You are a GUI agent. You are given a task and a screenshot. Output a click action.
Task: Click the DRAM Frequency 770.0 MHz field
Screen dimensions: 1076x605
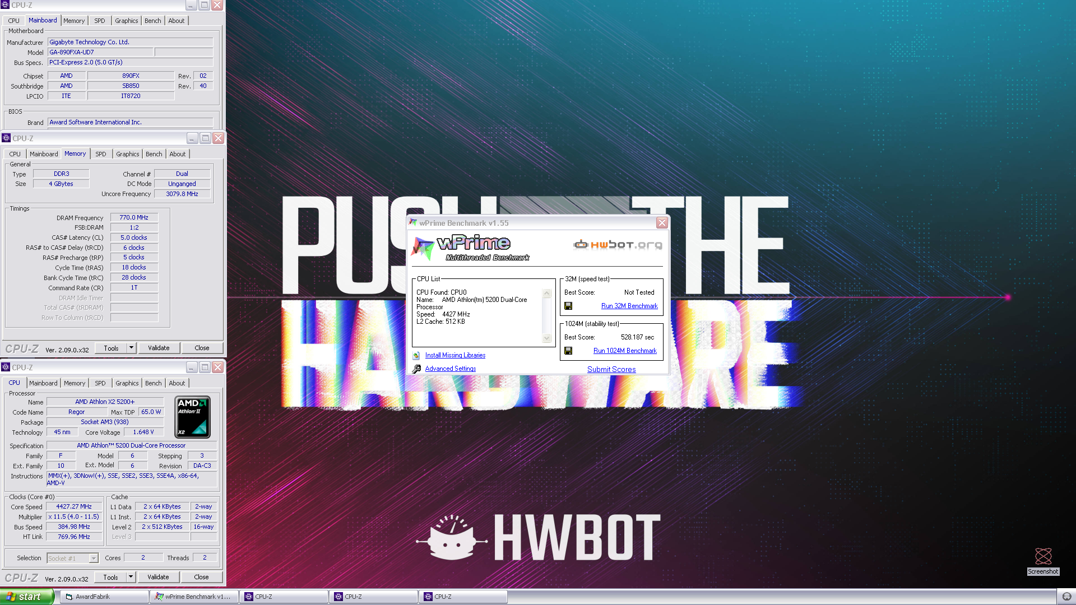(134, 217)
